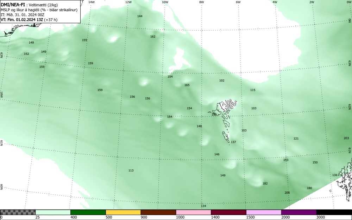Screen dimensions: 352x220
Task: Click the 180 value in lower right
Action: pos(309,188)
